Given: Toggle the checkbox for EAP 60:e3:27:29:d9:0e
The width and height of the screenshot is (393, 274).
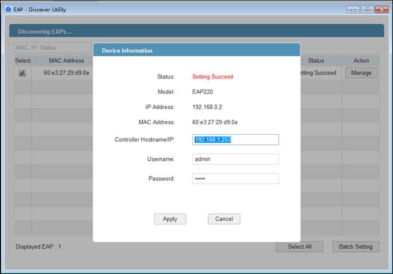Looking at the screenshot, I should pyautogui.click(x=22, y=73).
